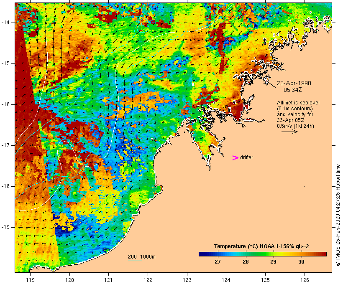Click the '05:34Z' time label
Screen dimensions: 343x284
293,90
